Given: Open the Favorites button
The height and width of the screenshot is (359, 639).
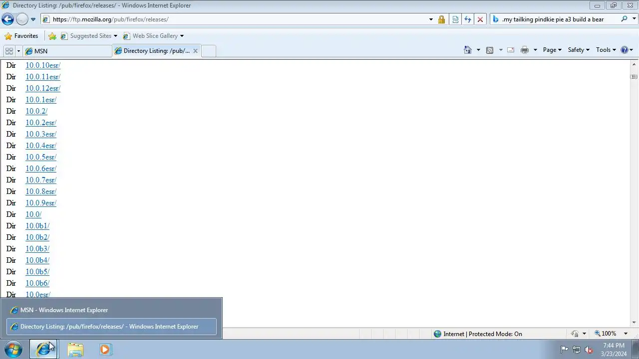Looking at the screenshot, I should click(x=21, y=36).
